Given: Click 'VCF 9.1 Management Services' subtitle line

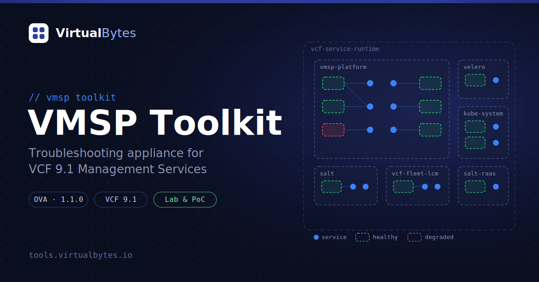Looking at the screenshot, I should [118, 169].
